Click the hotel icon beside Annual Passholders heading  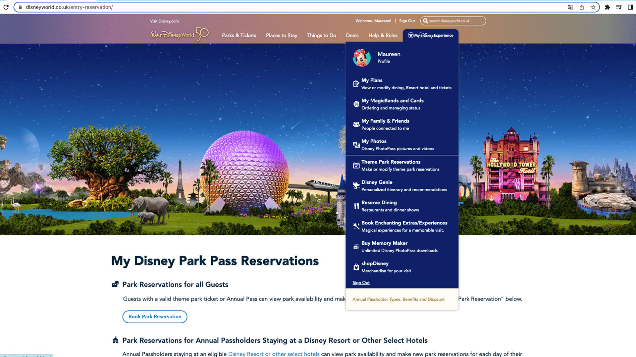coord(115,340)
